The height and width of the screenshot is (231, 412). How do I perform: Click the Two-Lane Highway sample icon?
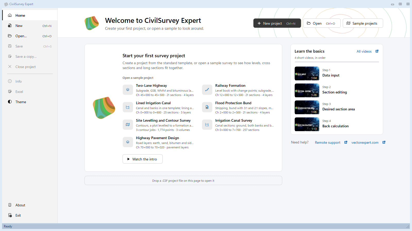click(128, 90)
